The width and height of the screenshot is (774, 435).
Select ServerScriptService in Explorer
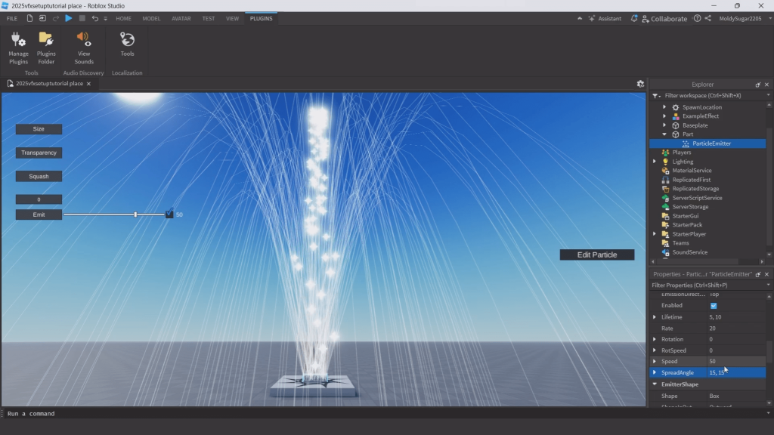click(x=696, y=198)
